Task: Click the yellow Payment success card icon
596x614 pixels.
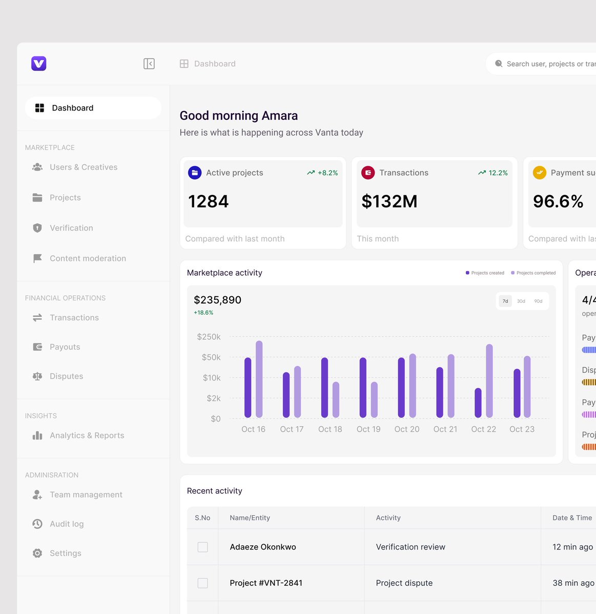Action: tap(540, 172)
